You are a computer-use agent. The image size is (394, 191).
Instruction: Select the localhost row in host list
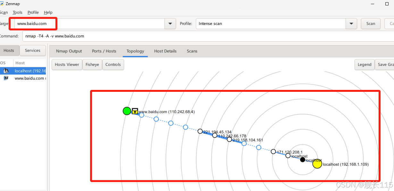[x=23, y=71]
